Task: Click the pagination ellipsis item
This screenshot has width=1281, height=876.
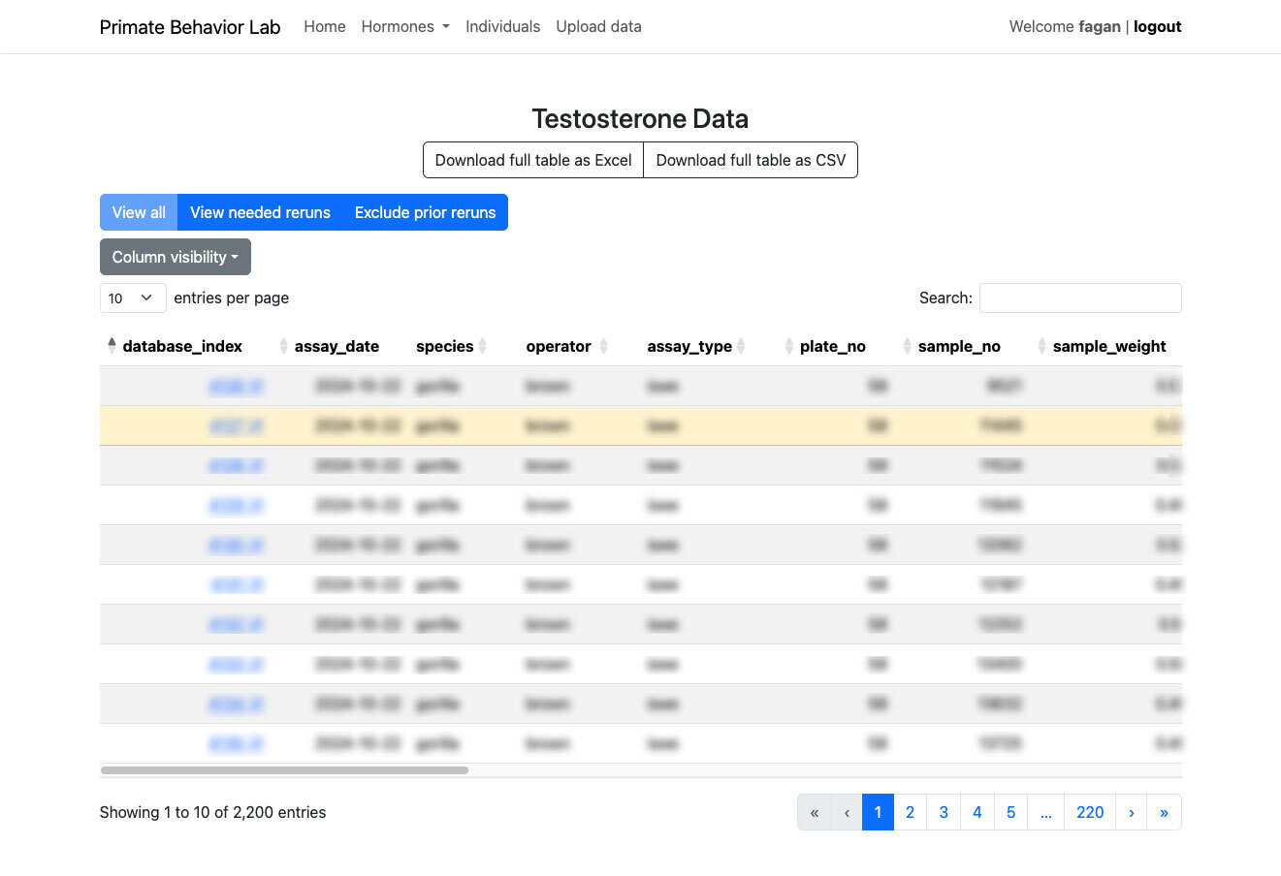Action: click(x=1045, y=812)
